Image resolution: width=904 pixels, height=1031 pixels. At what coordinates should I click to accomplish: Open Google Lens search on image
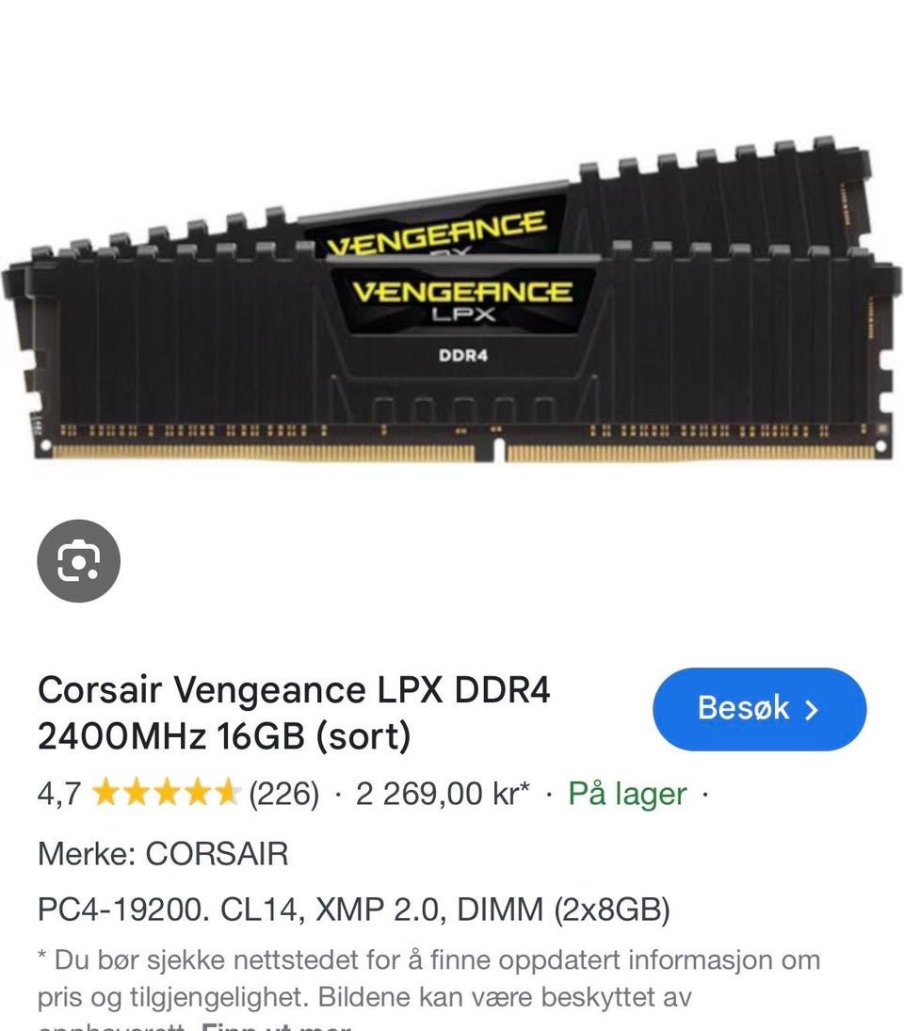(79, 561)
